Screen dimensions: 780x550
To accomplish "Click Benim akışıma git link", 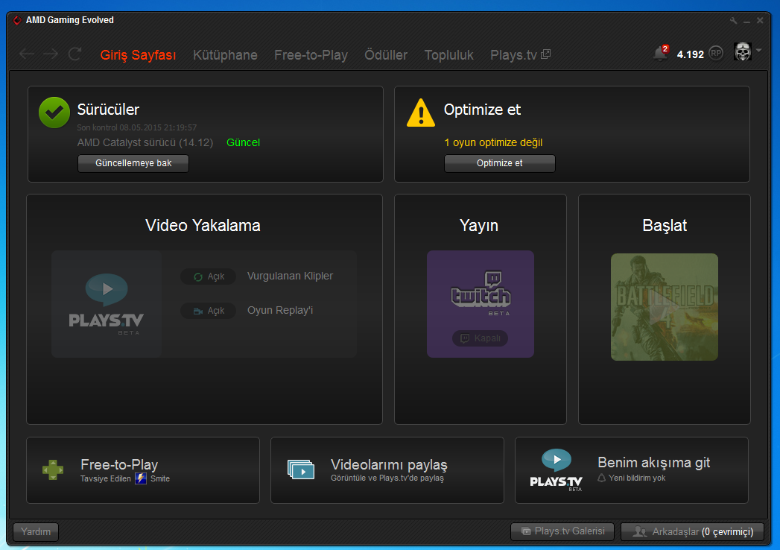I will tap(653, 462).
